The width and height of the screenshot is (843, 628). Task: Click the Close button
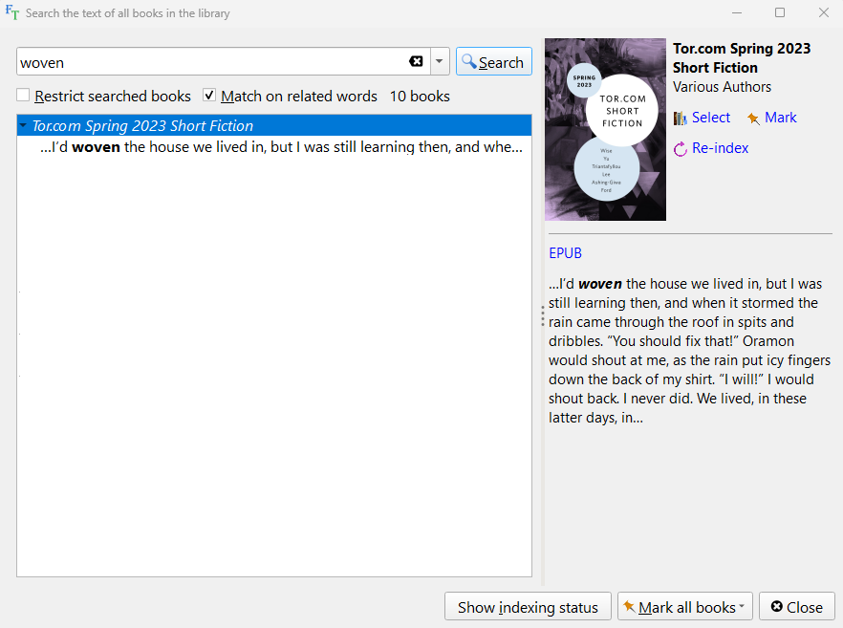[x=797, y=607]
